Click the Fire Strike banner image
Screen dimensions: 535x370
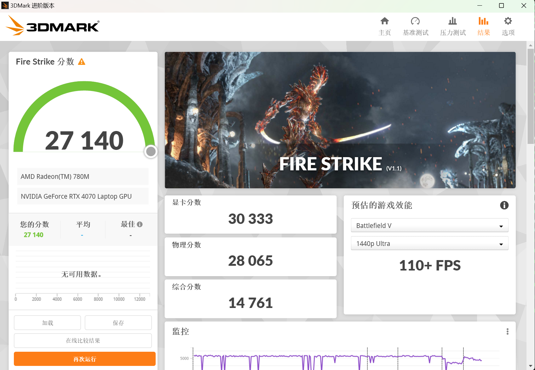pos(340,120)
